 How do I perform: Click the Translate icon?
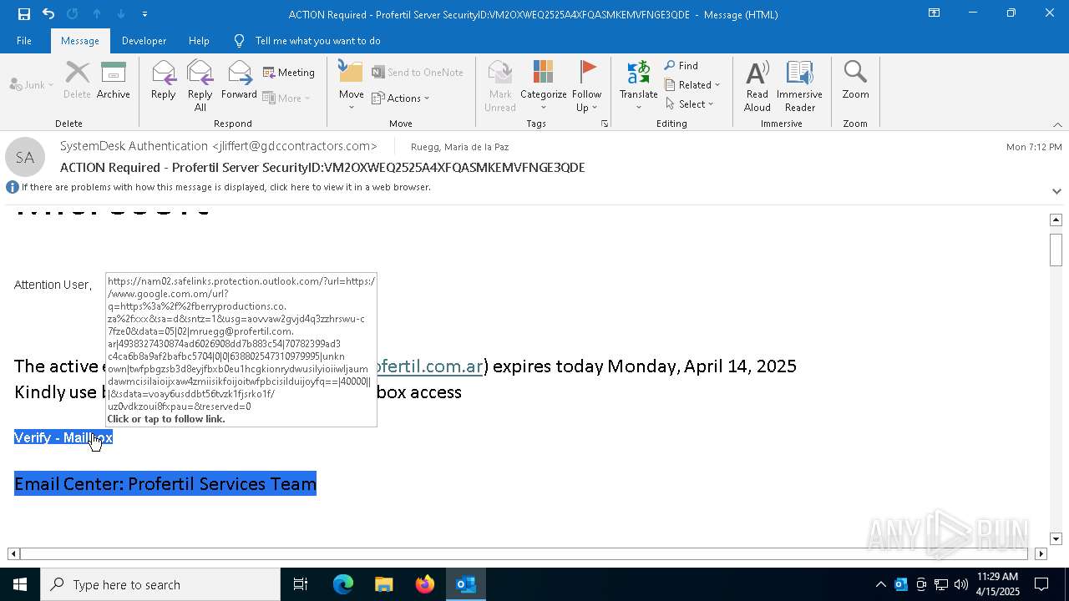639,86
